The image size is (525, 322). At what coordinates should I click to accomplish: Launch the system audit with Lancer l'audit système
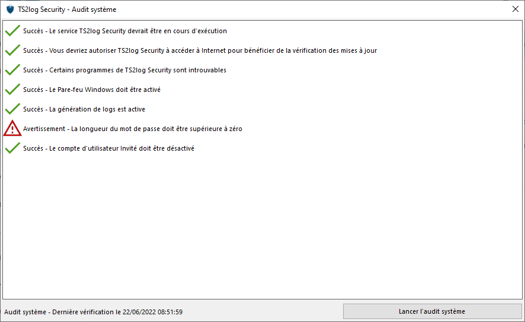point(432,311)
